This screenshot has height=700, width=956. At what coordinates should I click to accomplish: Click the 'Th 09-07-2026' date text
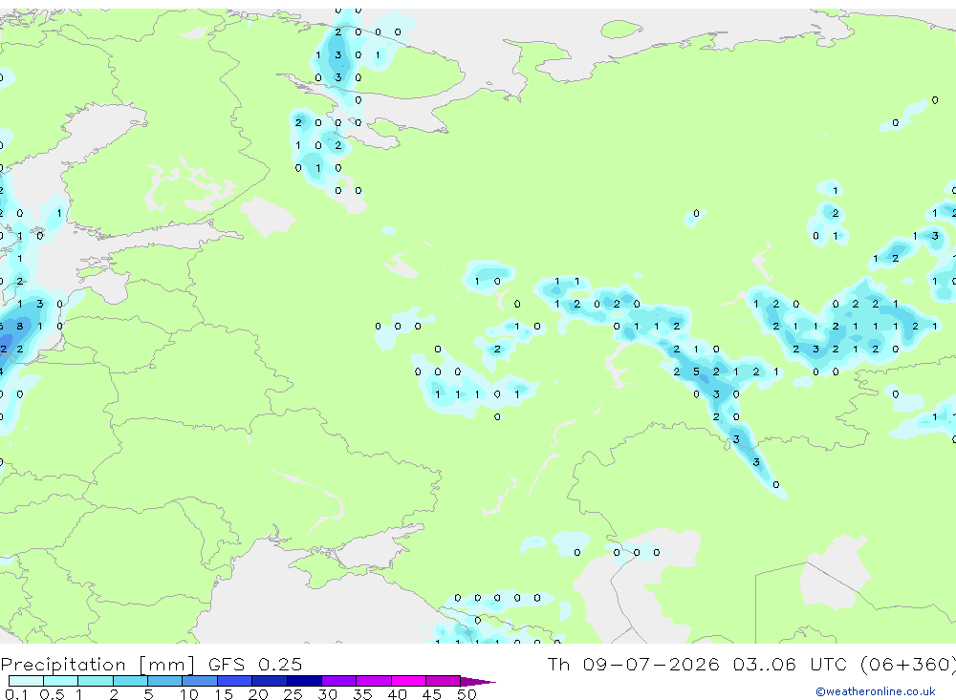(633, 664)
